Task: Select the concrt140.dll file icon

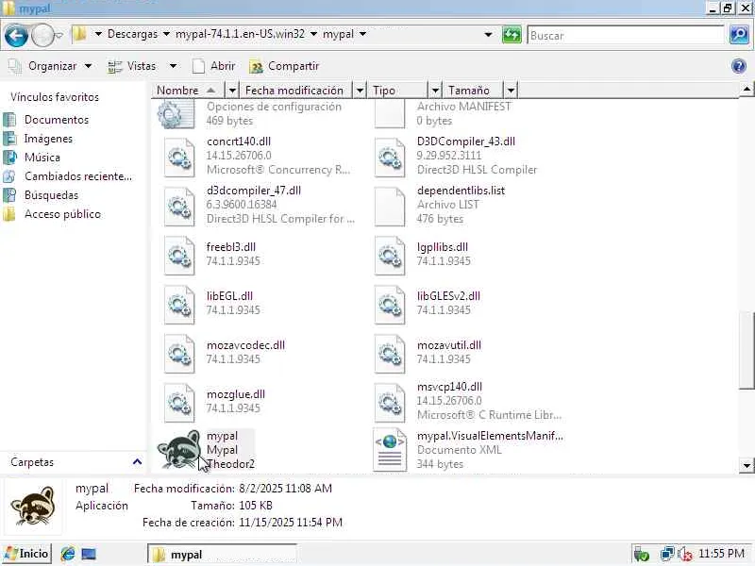Action: pyautogui.click(x=179, y=157)
